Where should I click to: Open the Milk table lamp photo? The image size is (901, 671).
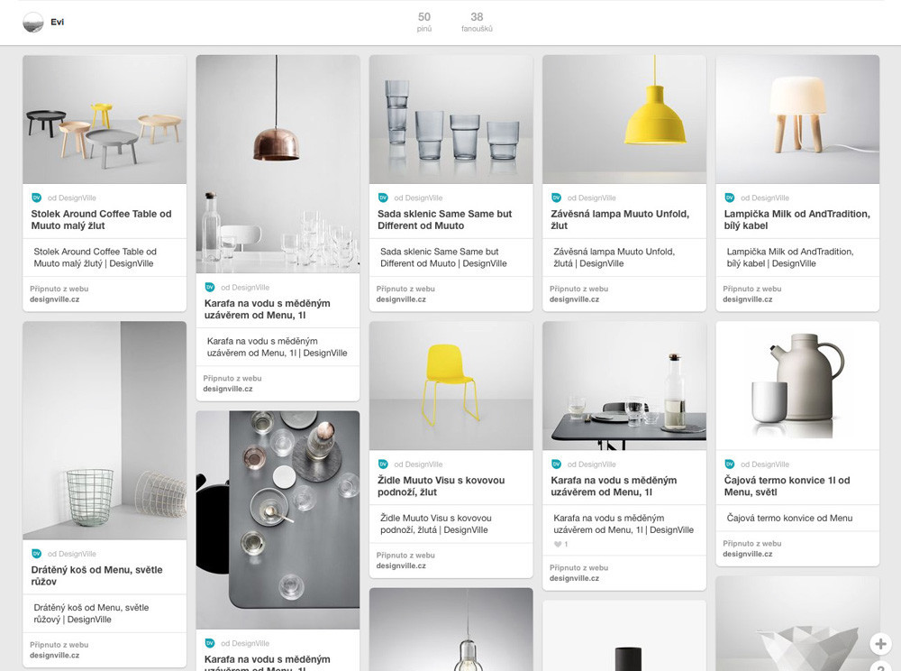click(797, 120)
